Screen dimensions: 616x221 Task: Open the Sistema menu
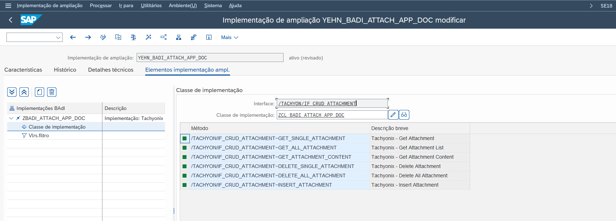213,5
